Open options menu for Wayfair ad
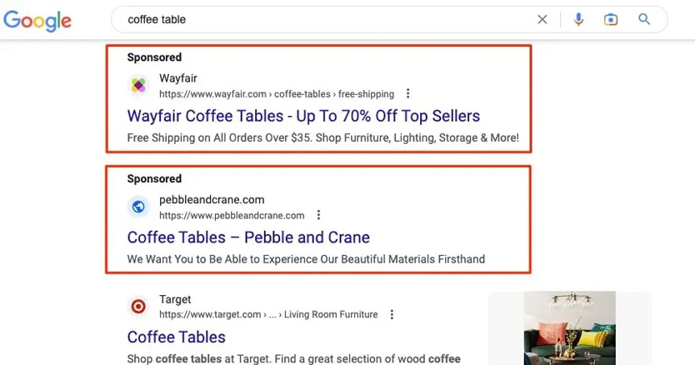The width and height of the screenshot is (695, 365). [x=407, y=94]
